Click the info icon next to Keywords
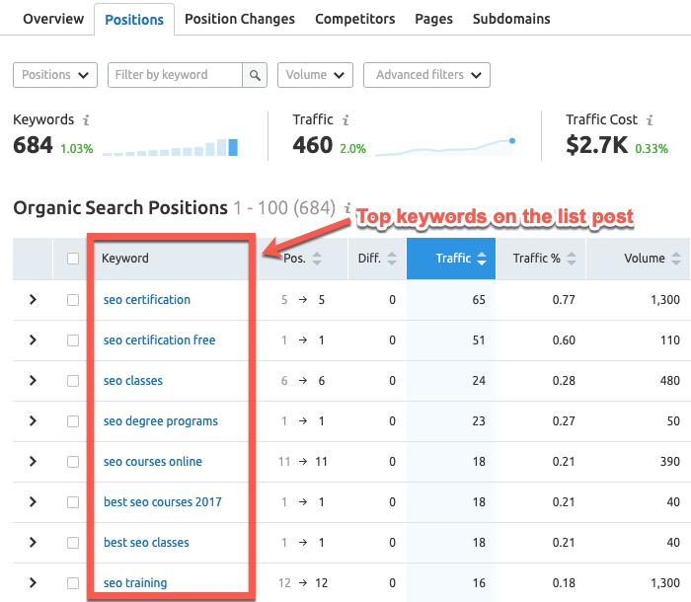This screenshot has height=602, width=691. tap(86, 120)
